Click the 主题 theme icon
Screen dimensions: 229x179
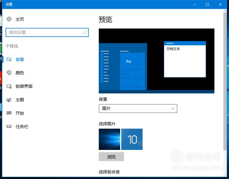point(9,100)
